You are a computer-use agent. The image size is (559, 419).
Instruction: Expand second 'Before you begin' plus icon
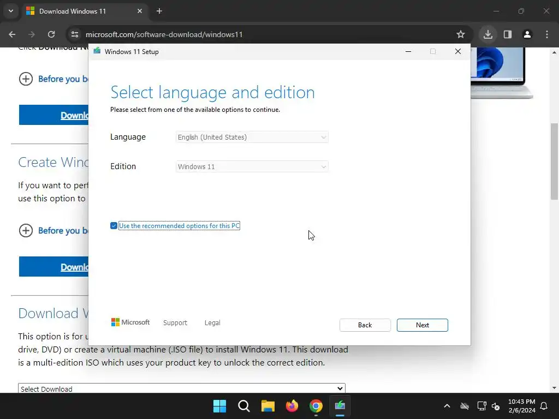pos(26,231)
